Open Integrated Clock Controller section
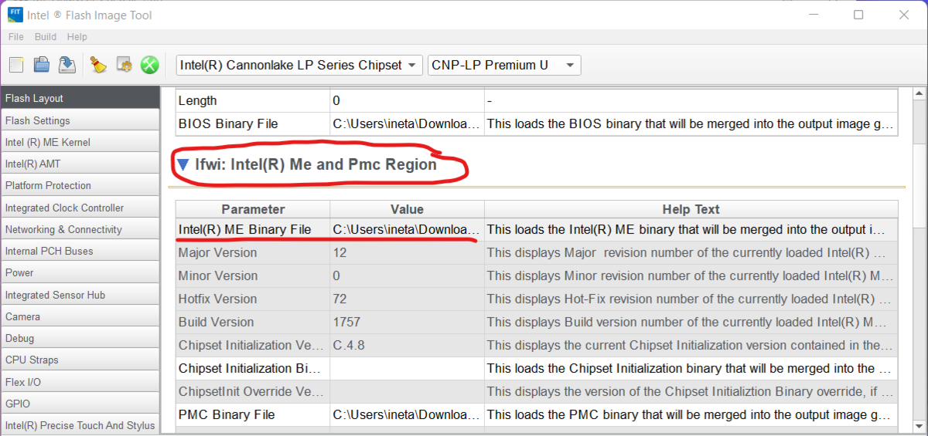Viewport: 928px width, 436px height. pyautogui.click(x=80, y=208)
